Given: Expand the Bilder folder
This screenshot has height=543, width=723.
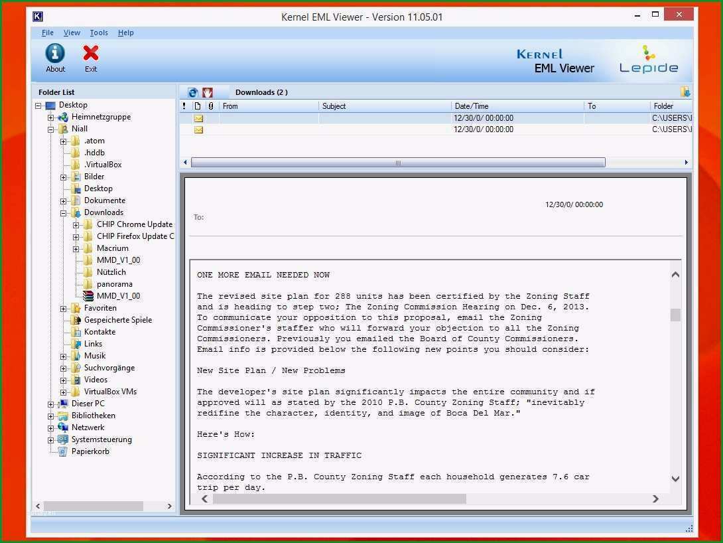Looking at the screenshot, I should point(63,178).
